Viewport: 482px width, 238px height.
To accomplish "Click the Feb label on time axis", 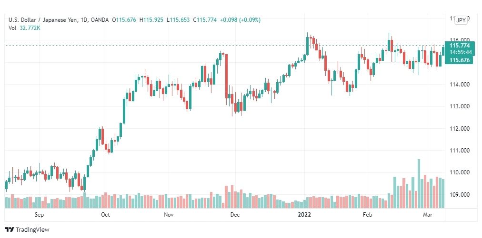I will tap(367, 215).
